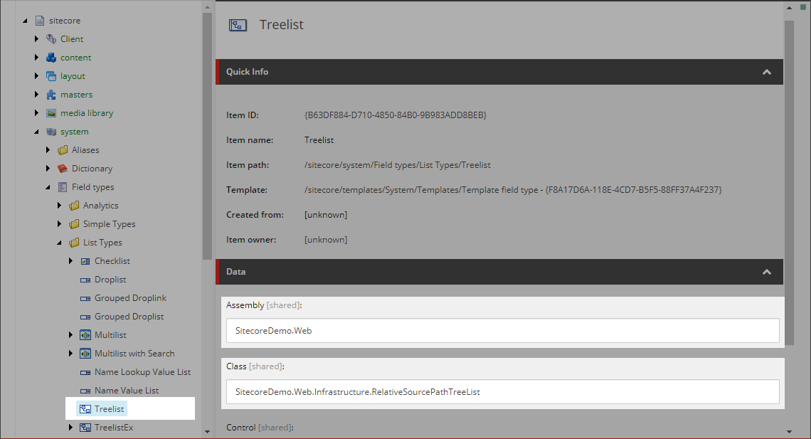
Task: Click the editor pane scroll up arrow
Action: (789, 8)
